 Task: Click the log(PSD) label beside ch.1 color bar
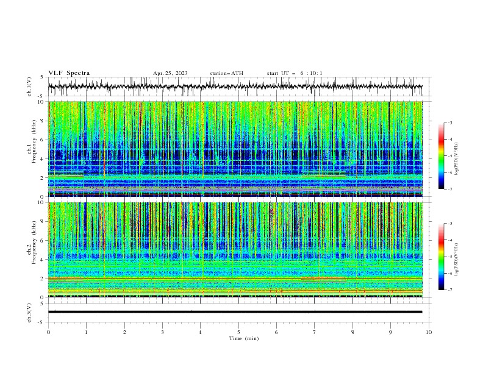pos(457,159)
